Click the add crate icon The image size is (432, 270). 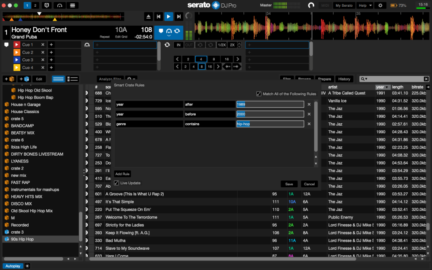point(10,79)
